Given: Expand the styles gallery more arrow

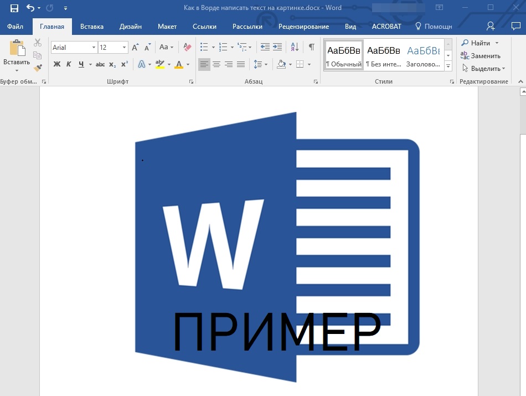Looking at the screenshot, I should coord(448,66).
